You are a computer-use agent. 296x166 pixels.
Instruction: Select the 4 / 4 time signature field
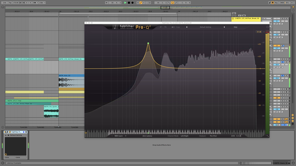pyautogui.click(x=28, y=3)
